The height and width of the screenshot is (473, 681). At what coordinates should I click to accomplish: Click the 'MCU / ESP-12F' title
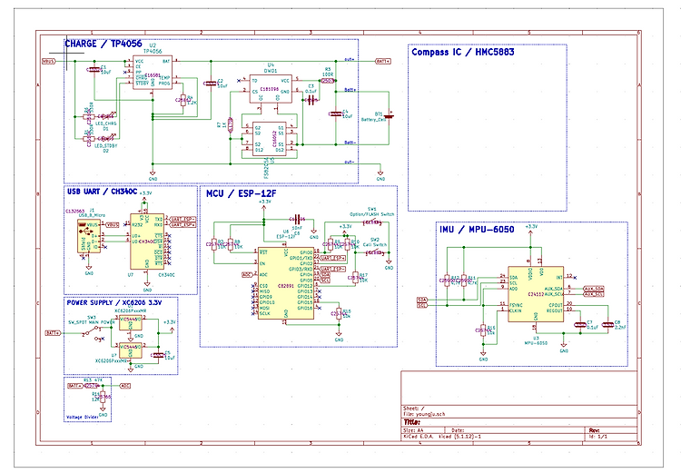(x=241, y=193)
